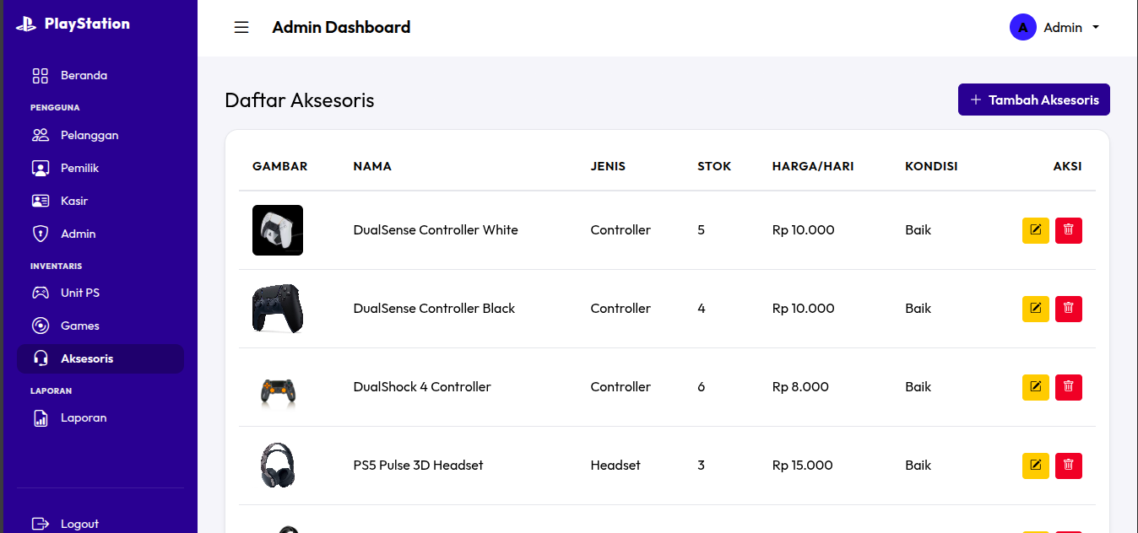The height and width of the screenshot is (533, 1138).
Task: Click the Games disc icon
Action: coord(41,326)
